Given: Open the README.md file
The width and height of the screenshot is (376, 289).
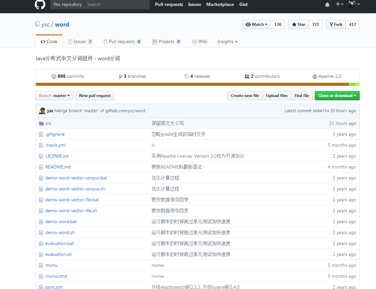Looking at the screenshot, I should 58,167.
